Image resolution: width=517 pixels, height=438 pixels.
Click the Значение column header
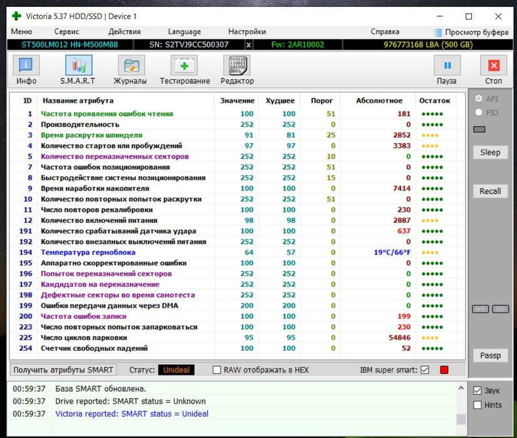point(238,100)
